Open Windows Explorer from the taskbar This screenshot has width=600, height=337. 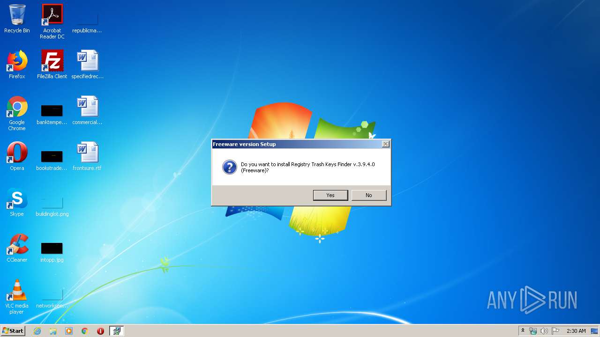[x=53, y=331]
